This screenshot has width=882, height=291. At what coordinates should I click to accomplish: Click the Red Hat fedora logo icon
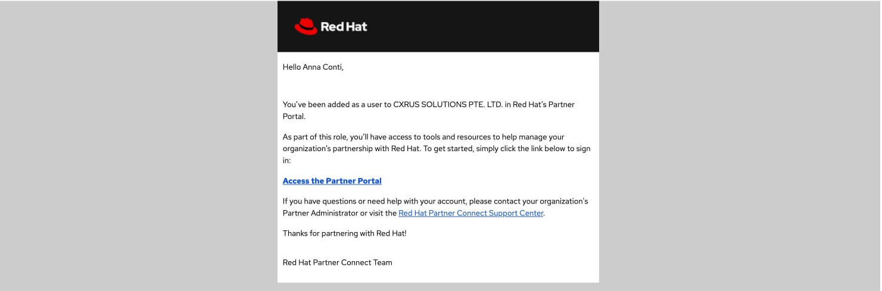306,26
